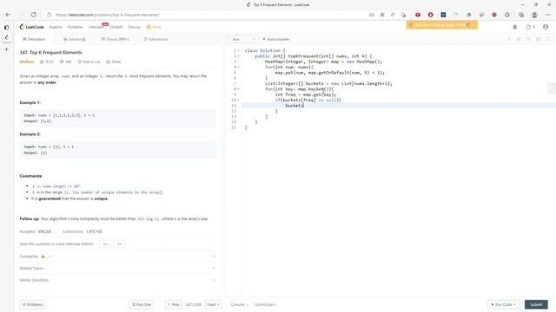Open user profile avatar on LeetCode
The image size is (556, 312).
(546, 27)
